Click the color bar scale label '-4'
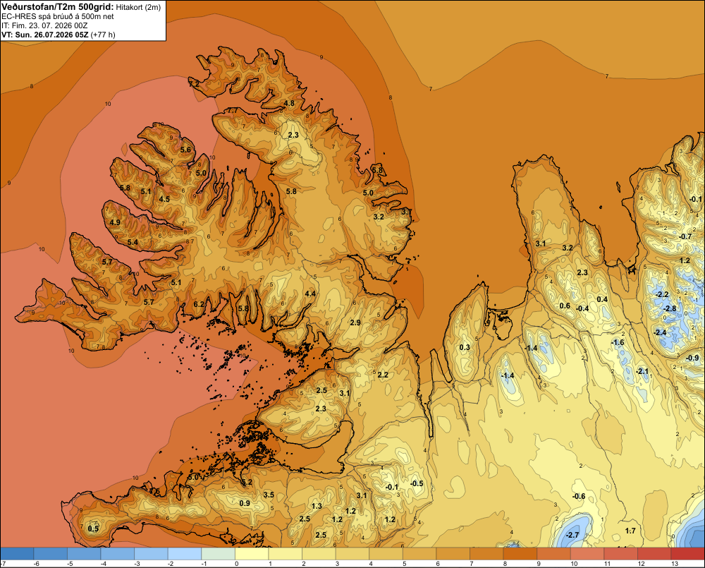Screen dimensions: 705x568 click(104, 564)
